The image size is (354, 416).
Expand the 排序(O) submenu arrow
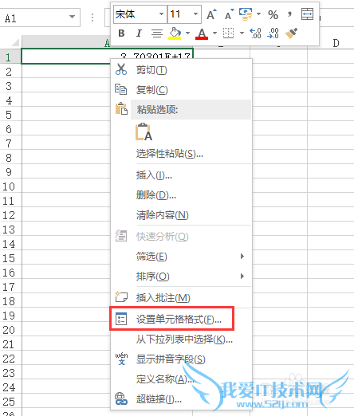tap(242, 276)
